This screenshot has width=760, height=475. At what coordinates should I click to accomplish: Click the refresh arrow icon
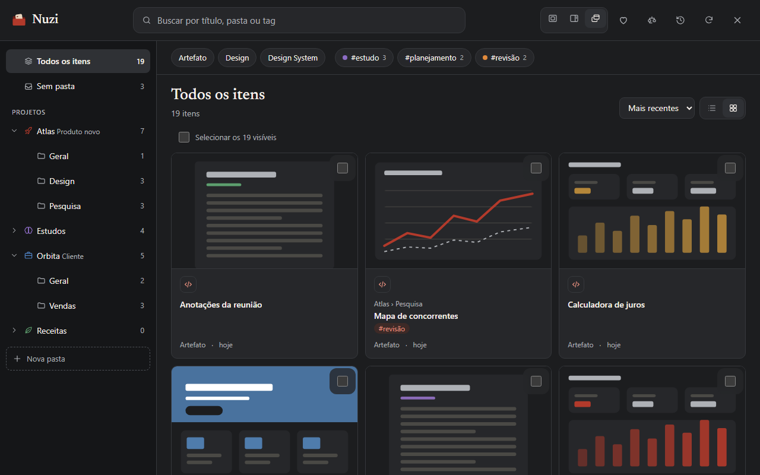point(709,20)
